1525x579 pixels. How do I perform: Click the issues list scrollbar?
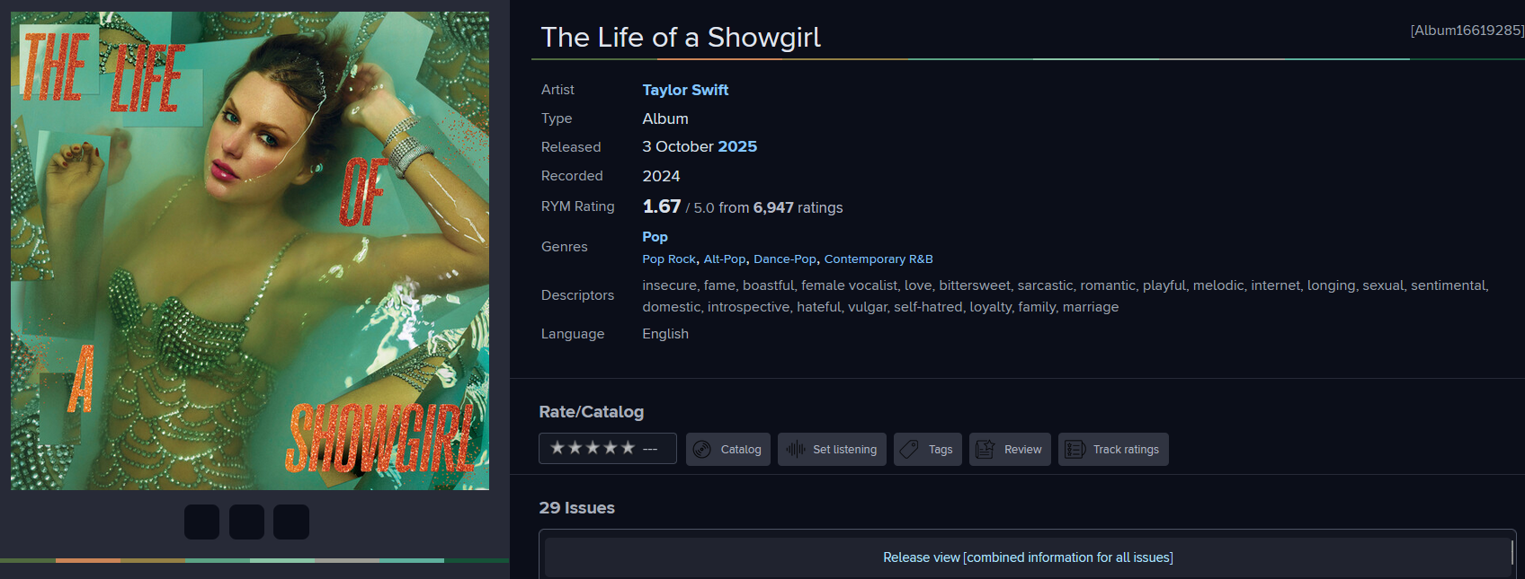pyautogui.click(x=1512, y=552)
